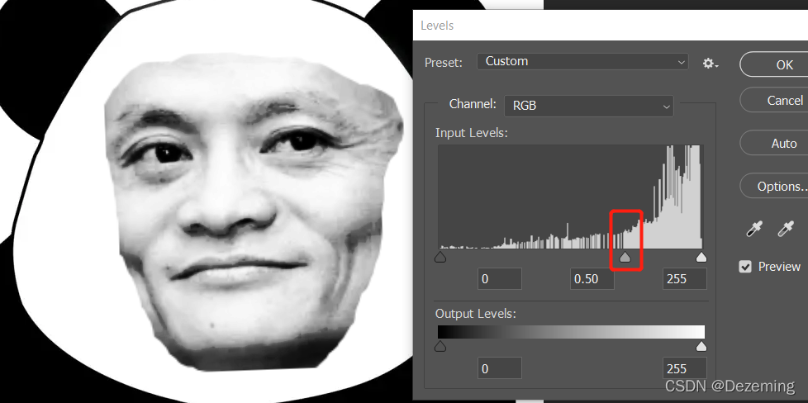Click the output levels field showing 255

click(684, 368)
